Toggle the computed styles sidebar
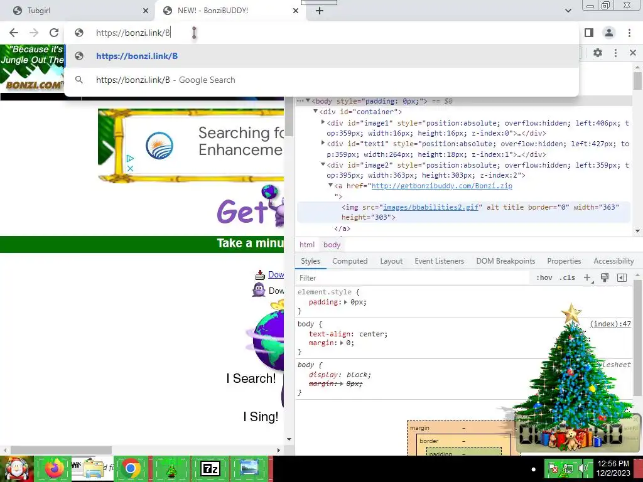Viewport: 643px width, 482px height. (622, 278)
